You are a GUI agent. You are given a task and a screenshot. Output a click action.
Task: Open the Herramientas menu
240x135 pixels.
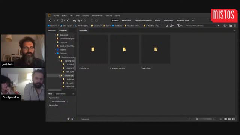[97, 15]
